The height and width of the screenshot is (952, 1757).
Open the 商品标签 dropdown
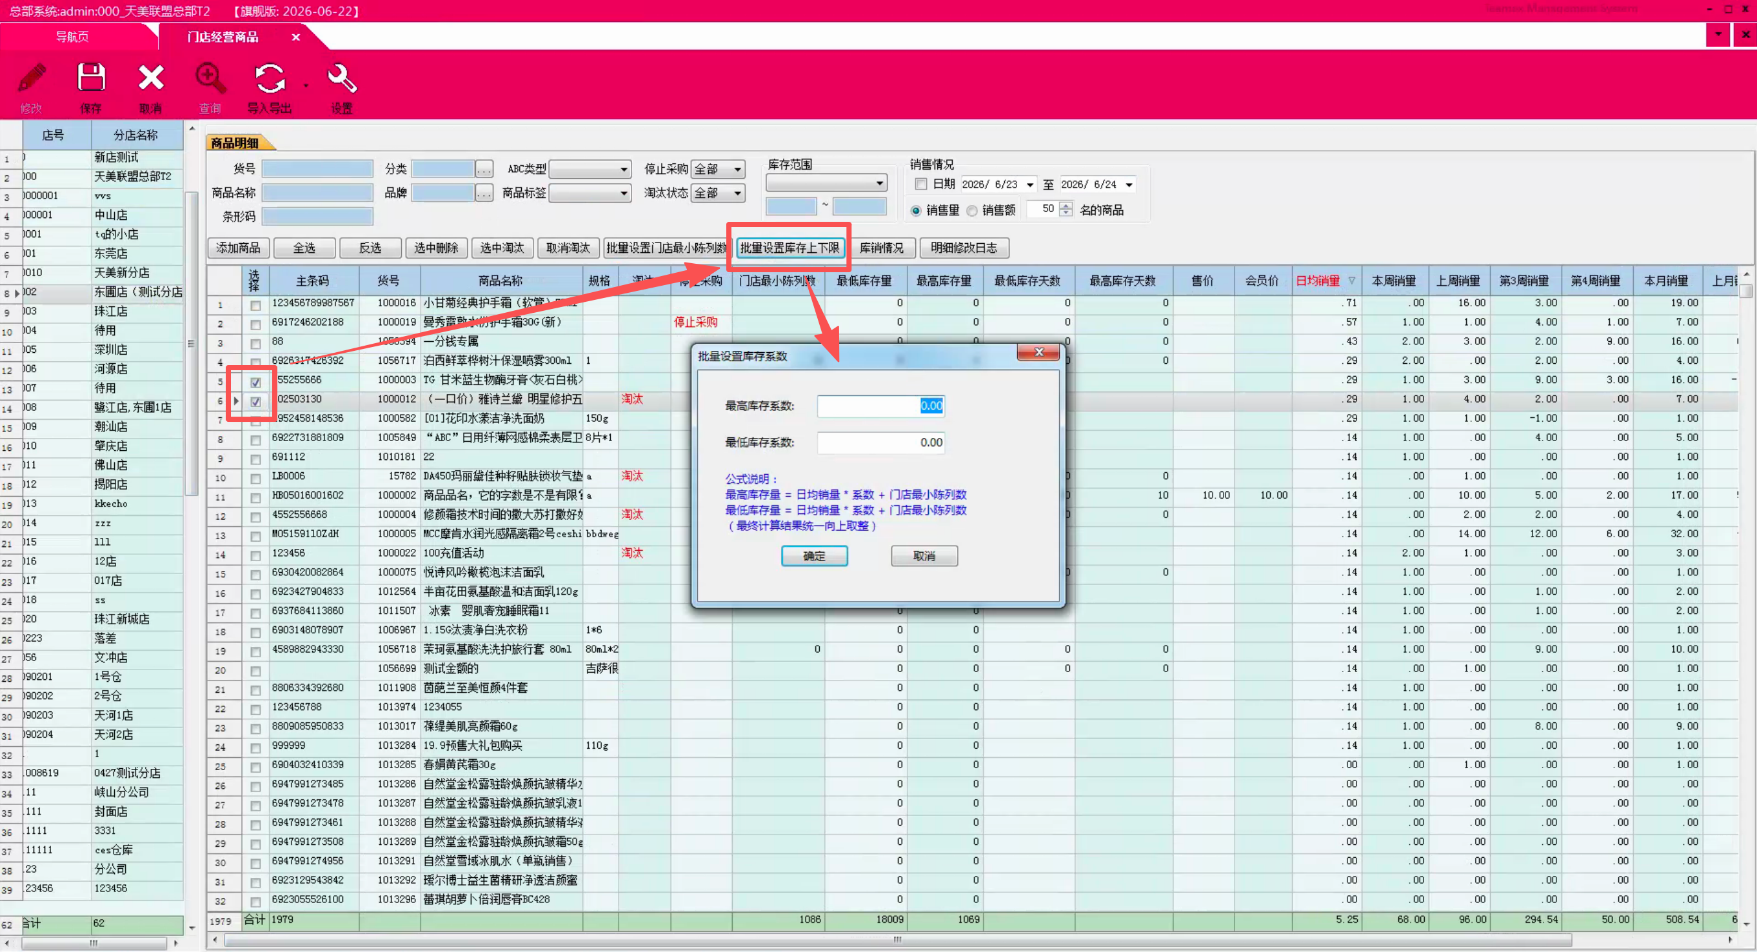point(590,193)
